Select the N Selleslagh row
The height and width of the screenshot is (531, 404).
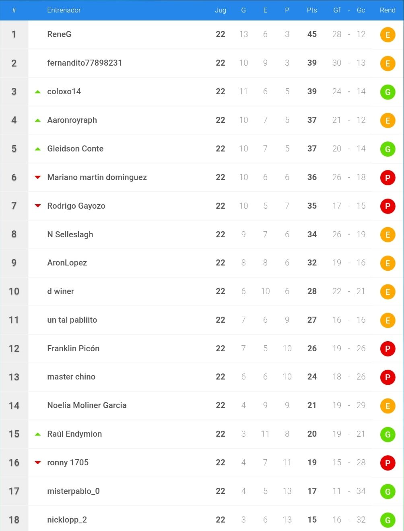(202, 234)
